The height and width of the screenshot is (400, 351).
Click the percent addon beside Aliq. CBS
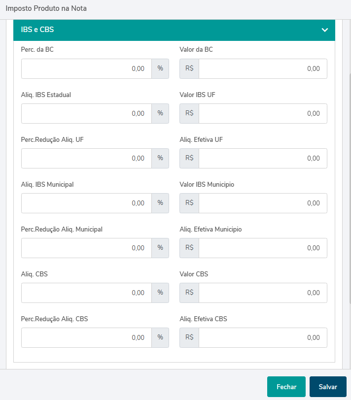(x=160, y=293)
